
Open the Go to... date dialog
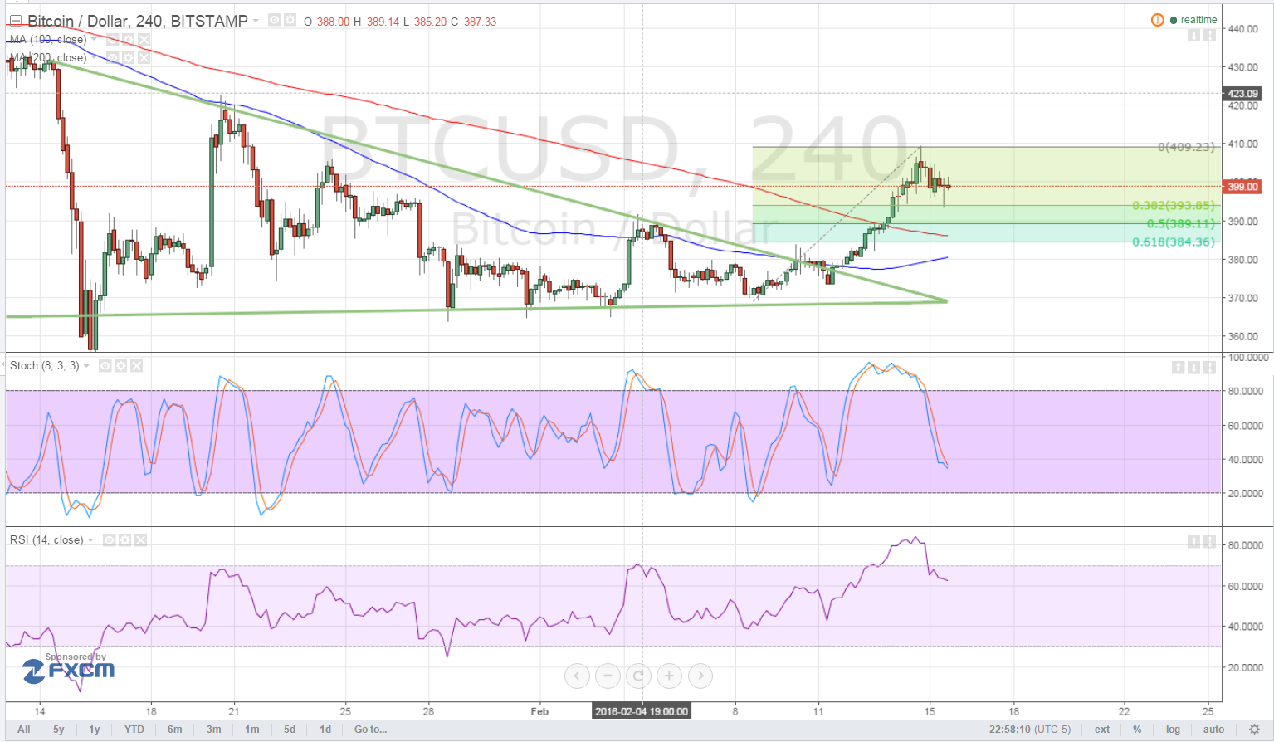(370, 730)
